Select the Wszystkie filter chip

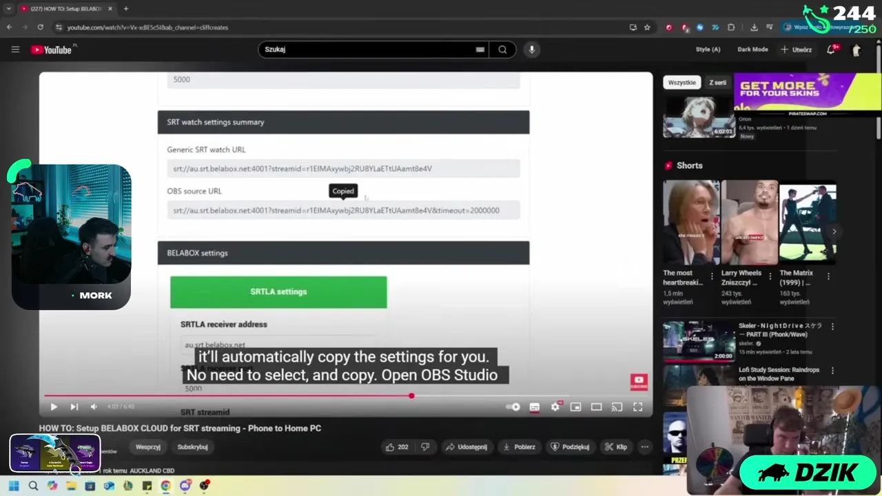(x=681, y=83)
